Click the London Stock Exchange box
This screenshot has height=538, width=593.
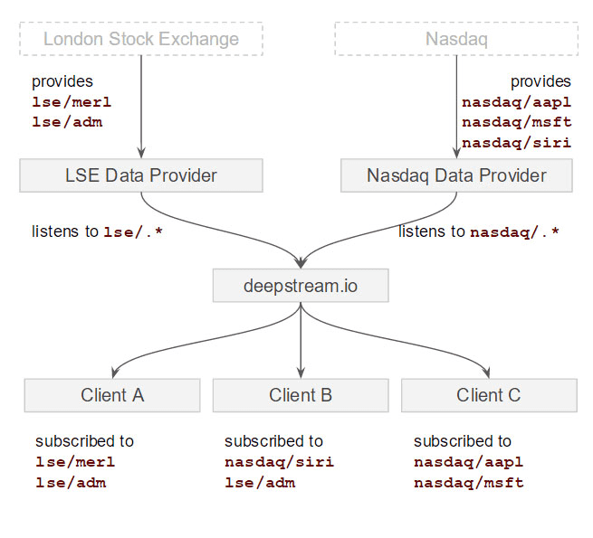pos(141,39)
